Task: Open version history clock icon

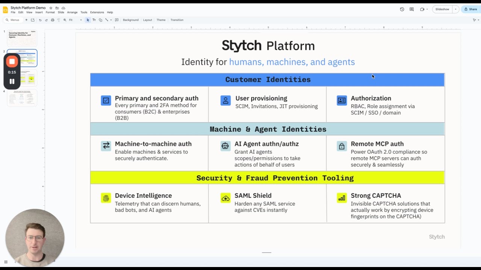Action: (402, 9)
